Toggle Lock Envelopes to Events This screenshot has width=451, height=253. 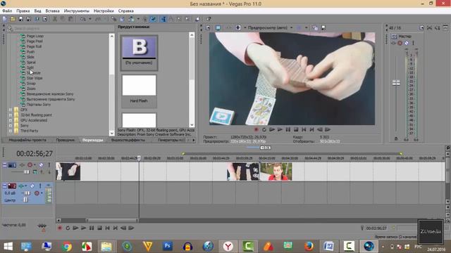[144, 19]
